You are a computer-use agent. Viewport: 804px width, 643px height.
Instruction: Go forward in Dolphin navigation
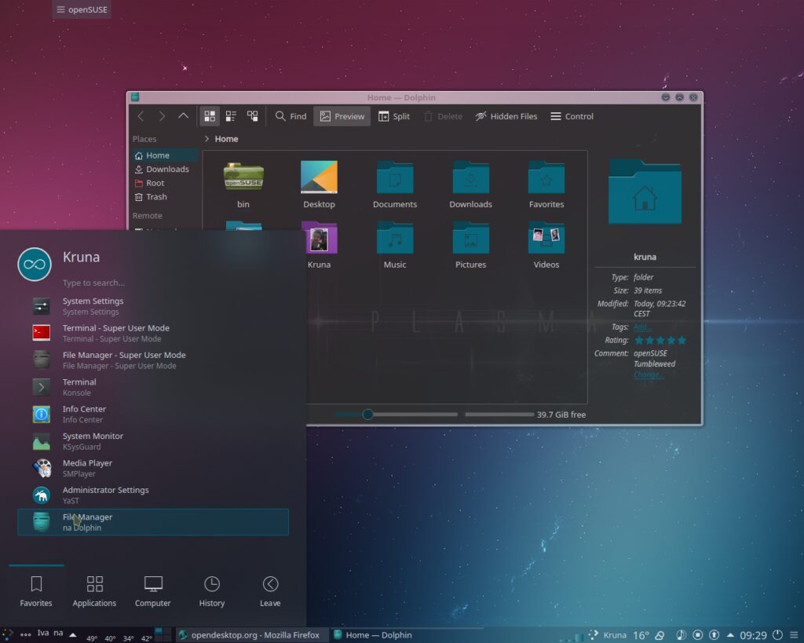tap(162, 116)
